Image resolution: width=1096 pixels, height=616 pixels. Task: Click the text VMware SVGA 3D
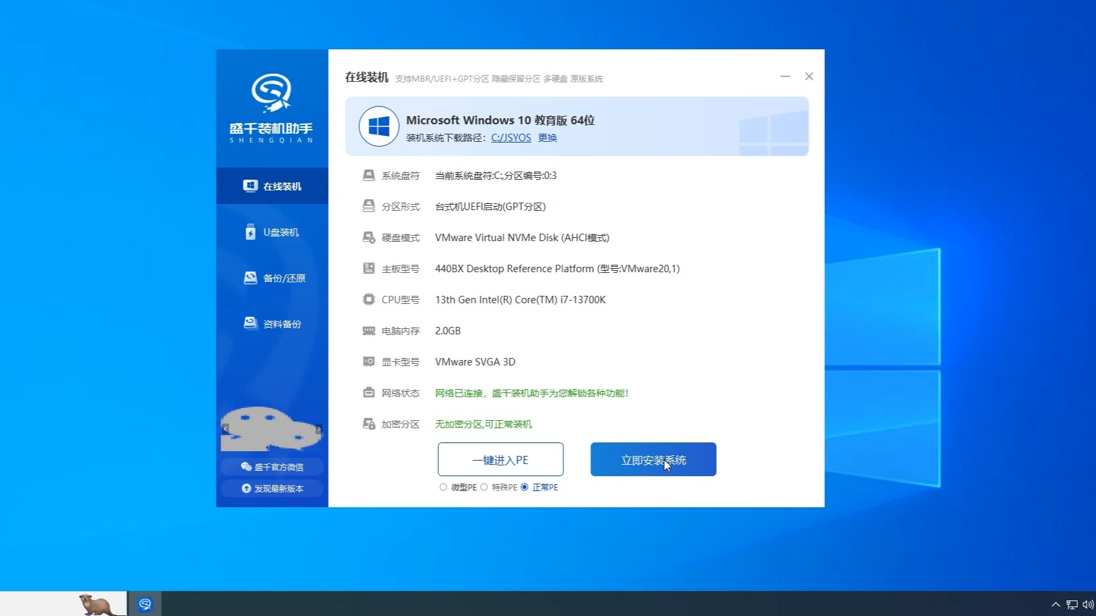(475, 362)
